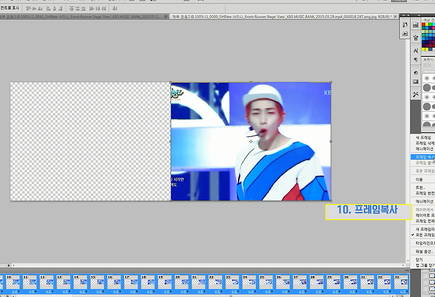
Task: Click the transform center reference point on image
Action: [251, 142]
